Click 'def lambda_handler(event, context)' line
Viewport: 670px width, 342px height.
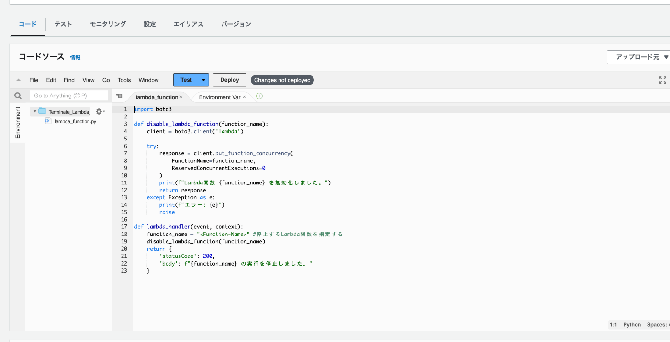pyautogui.click(x=189, y=226)
